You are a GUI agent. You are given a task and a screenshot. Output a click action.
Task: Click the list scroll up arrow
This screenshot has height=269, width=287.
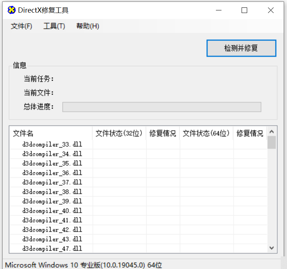272,132
